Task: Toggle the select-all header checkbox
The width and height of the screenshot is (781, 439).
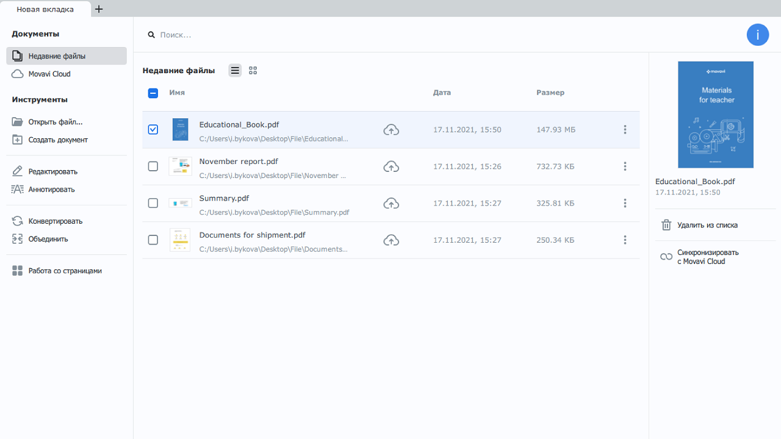Action: [153, 93]
